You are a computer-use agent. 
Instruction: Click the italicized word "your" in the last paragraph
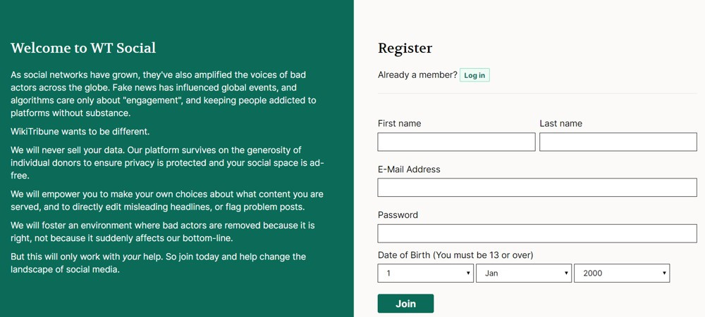[132, 257]
